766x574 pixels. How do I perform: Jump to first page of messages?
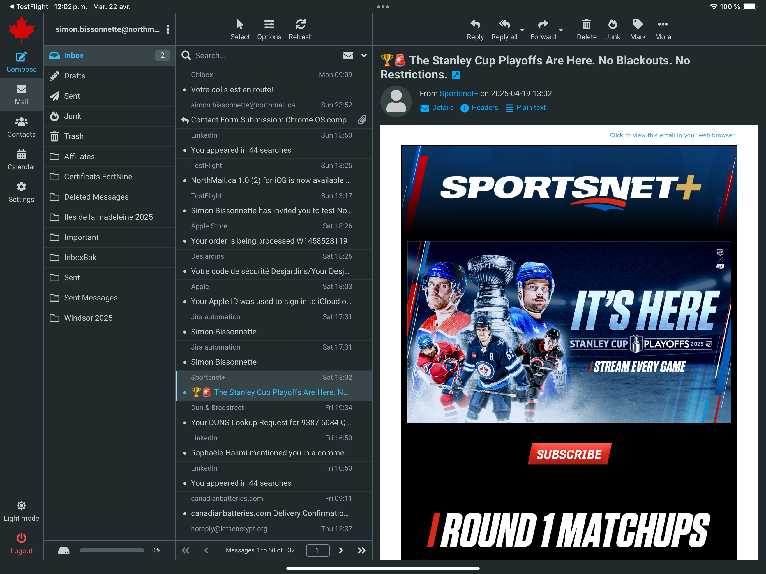pyautogui.click(x=186, y=550)
